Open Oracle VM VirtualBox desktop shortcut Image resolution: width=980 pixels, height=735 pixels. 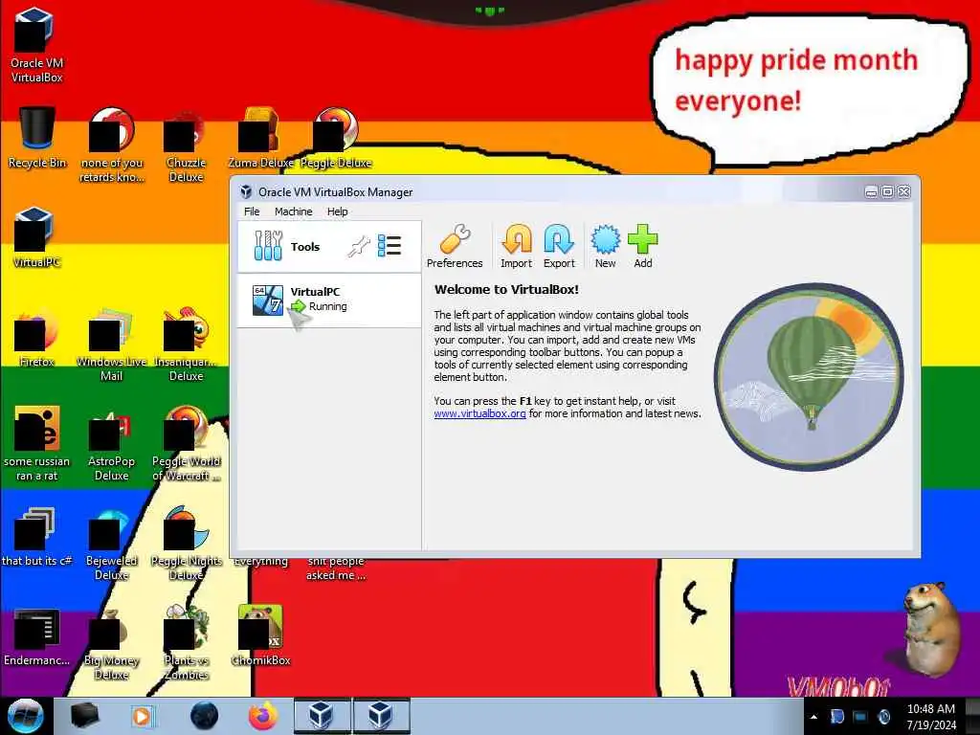point(36,45)
